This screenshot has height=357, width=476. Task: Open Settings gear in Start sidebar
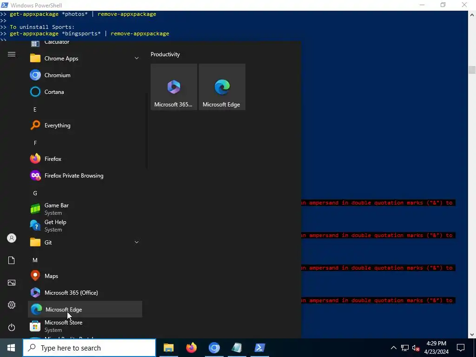[x=12, y=305]
